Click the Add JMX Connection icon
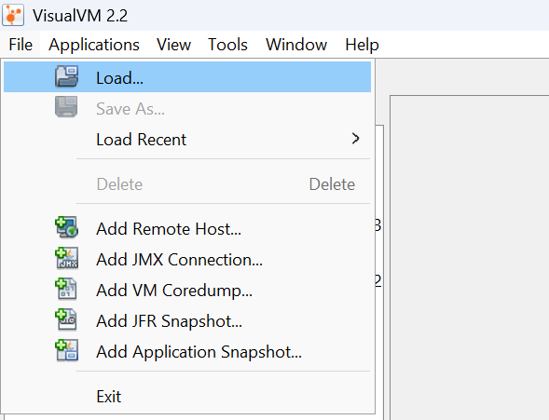This screenshot has height=420, width=549. click(66, 258)
